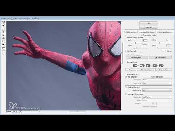Image resolution: width=175 pixels, height=131 pixels.
Task: Click the Größe brush size slider
Action: pos(140,43)
